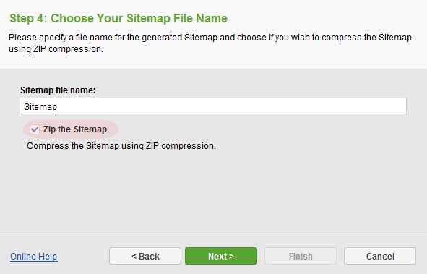Viewport: 427px width, 274px height.
Task: Click the green Next button
Action: 221,256
